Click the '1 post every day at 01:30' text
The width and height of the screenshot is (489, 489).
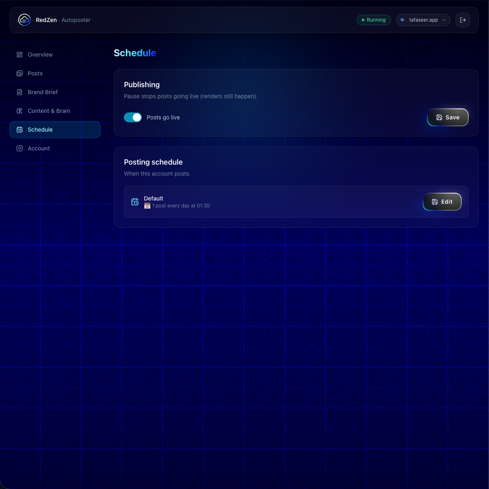tap(181, 206)
